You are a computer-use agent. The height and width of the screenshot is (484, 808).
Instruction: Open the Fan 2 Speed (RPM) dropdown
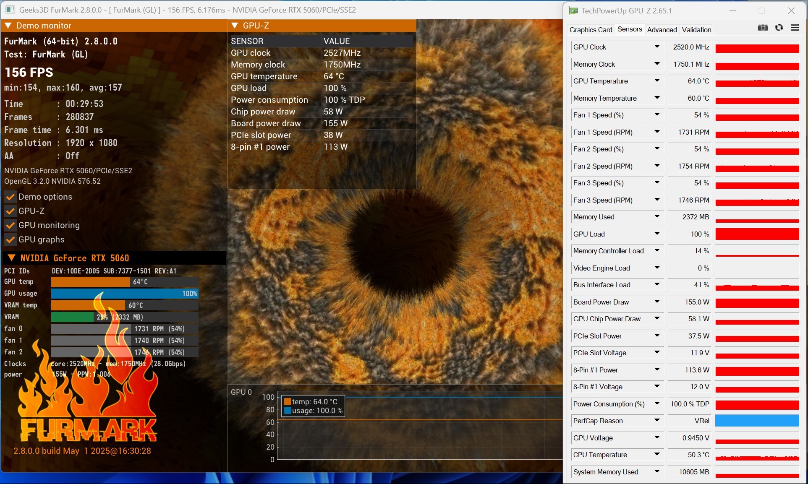tap(657, 166)
